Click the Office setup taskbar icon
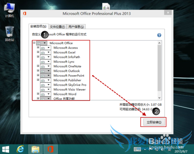The width and height of the screenshot is (194, 154). coord(50,149)
